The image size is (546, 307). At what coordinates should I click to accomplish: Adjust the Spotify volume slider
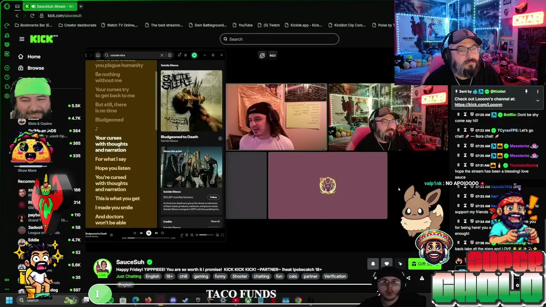coord(206,235)
